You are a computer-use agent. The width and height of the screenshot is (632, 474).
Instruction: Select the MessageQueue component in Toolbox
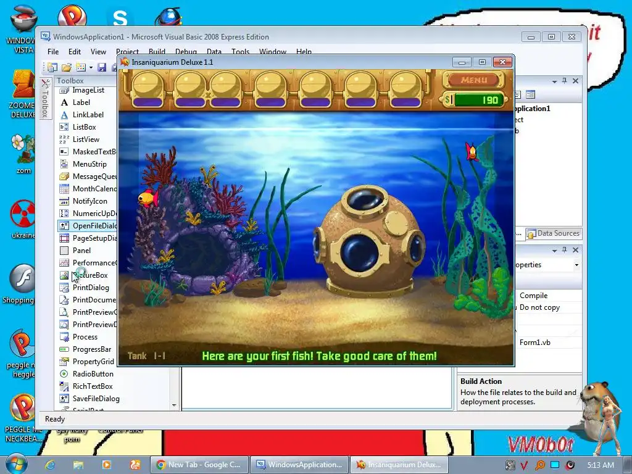click(x=88, y=177)
